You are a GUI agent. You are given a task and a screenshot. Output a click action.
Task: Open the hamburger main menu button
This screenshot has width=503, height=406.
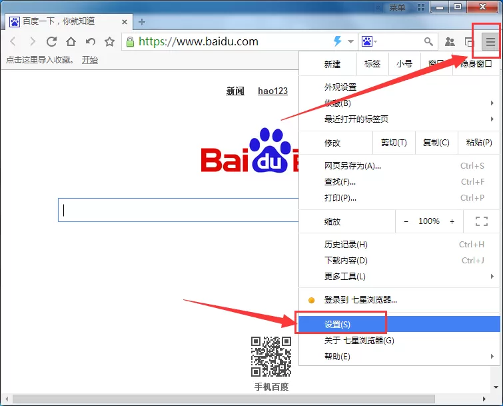coord(490,41)
